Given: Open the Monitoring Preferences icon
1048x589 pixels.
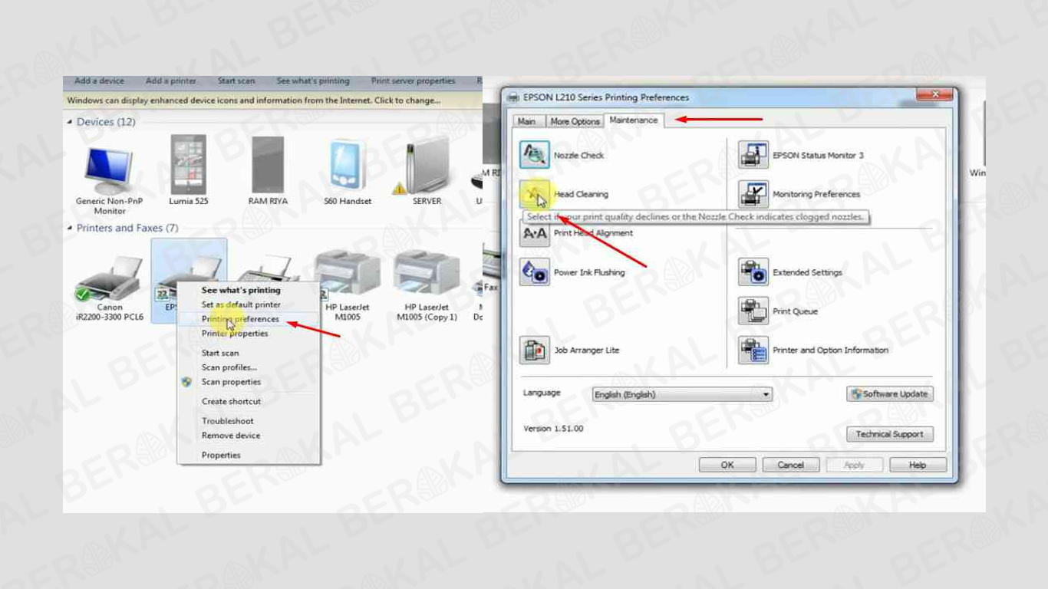Looking at the screenshot, I should coord(753,194).
